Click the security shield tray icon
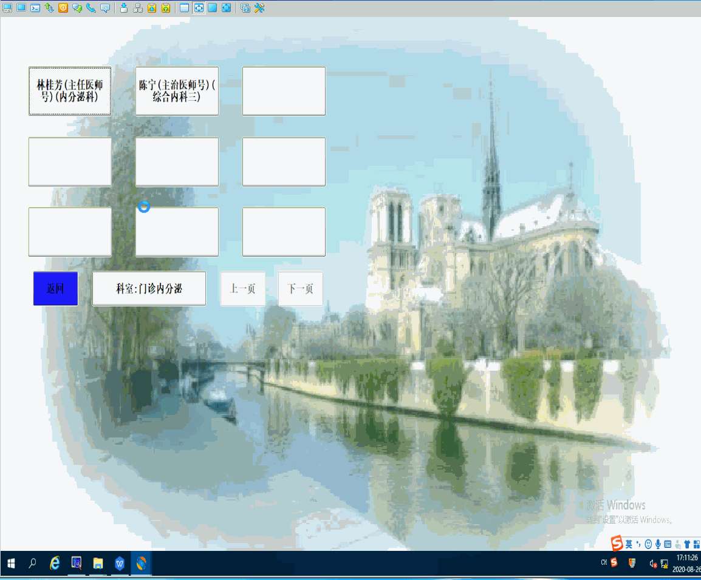Image resolution: width=701 pixels, height=580 pixels. pos(632,563)
